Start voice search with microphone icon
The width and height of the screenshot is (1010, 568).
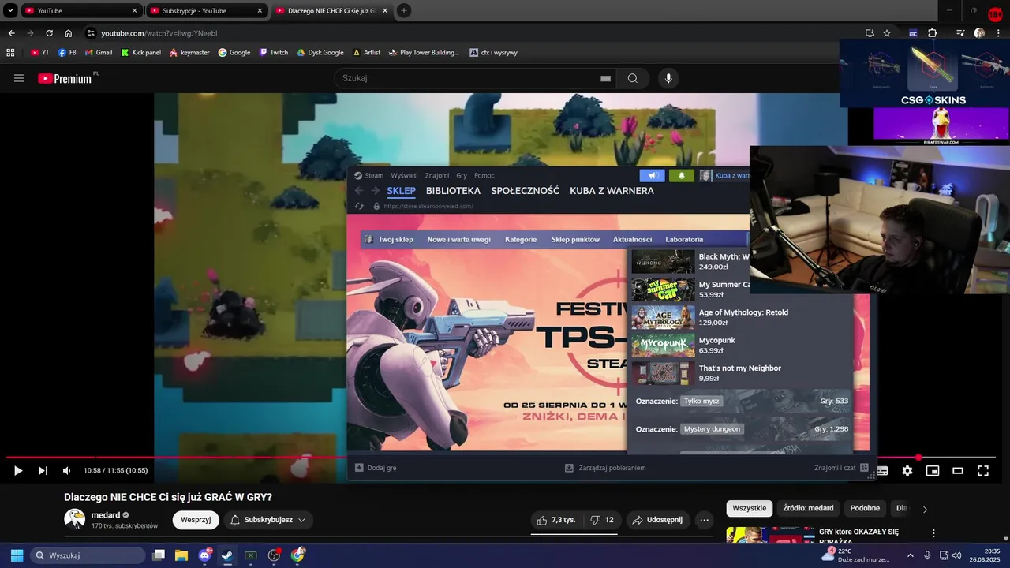pyautogui.click(x=668, y=78)
